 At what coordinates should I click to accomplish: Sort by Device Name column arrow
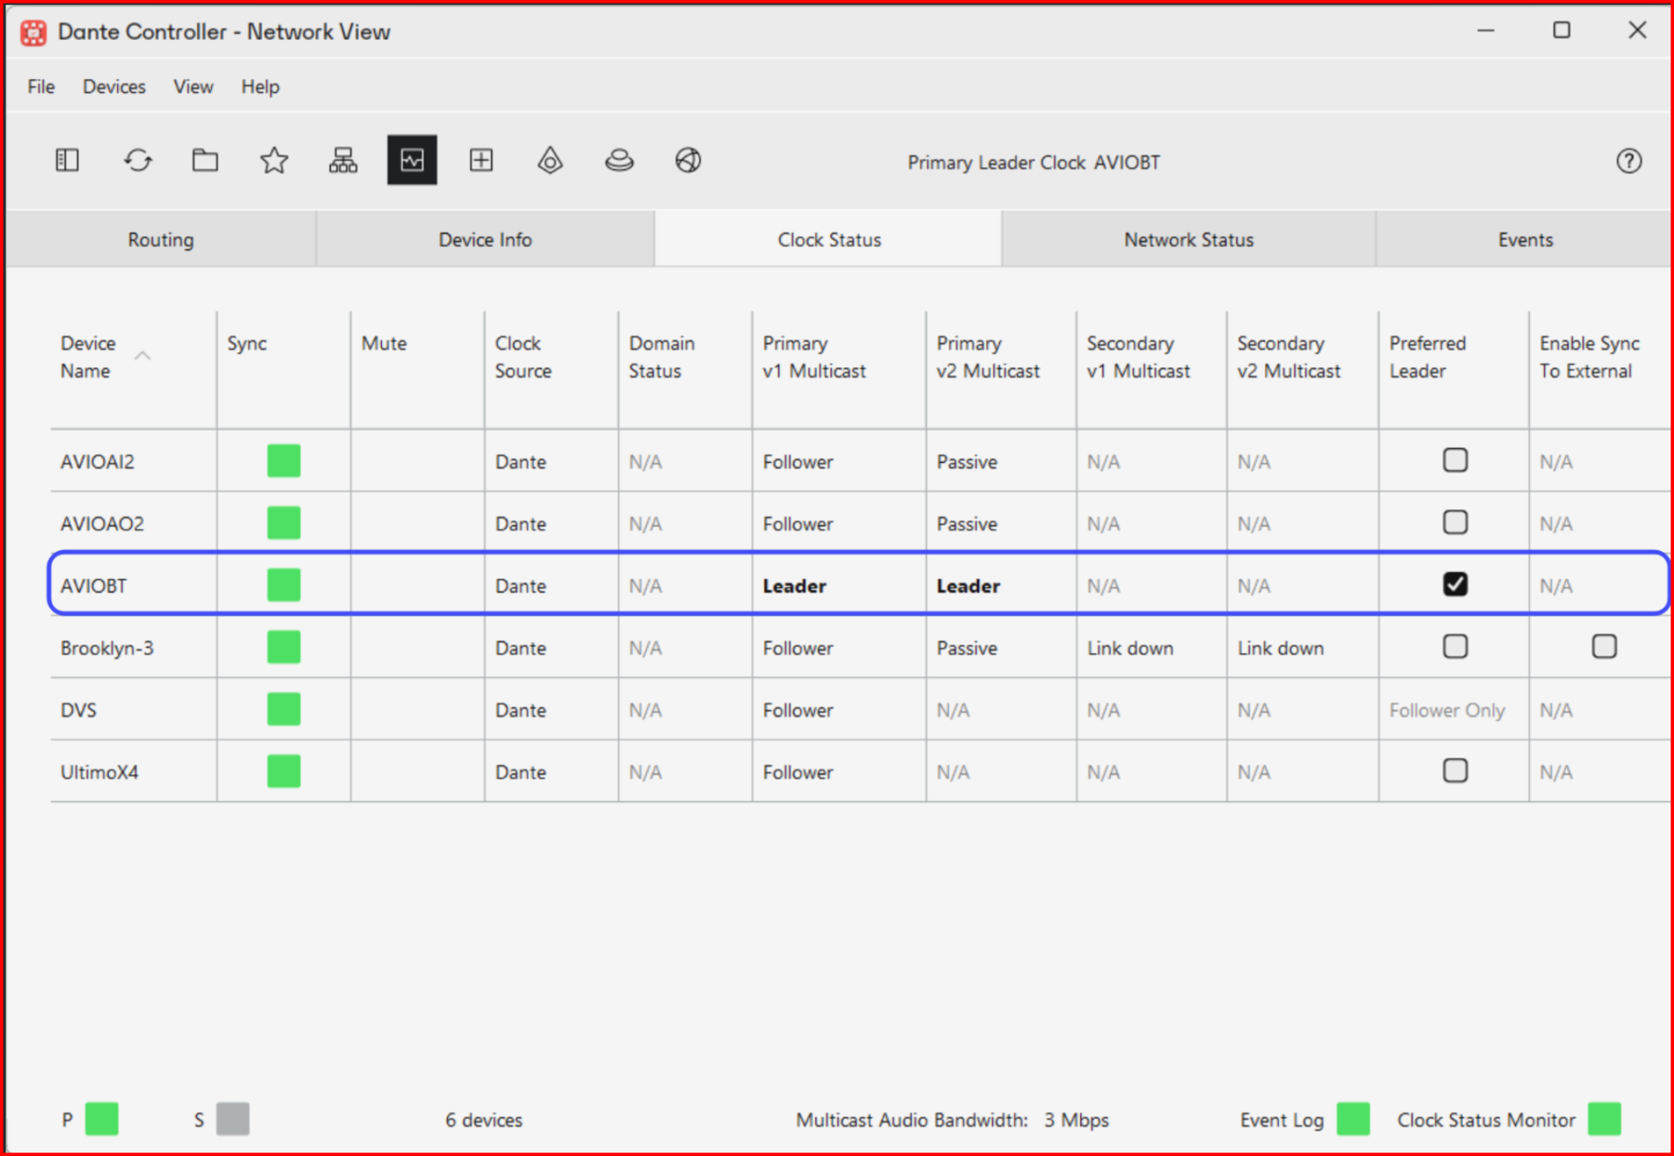pos(143,356)
